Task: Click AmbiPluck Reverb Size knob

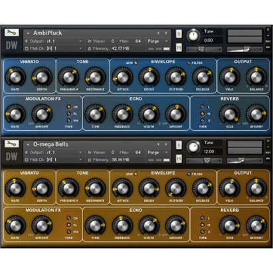Action: click(x=230, y=114)
